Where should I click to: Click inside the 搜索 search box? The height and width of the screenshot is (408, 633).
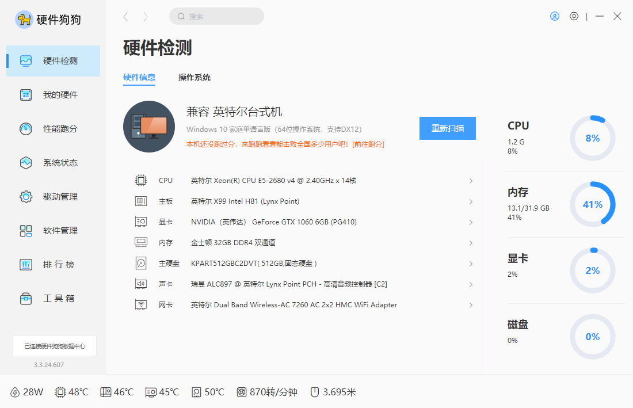pos(216,16)
